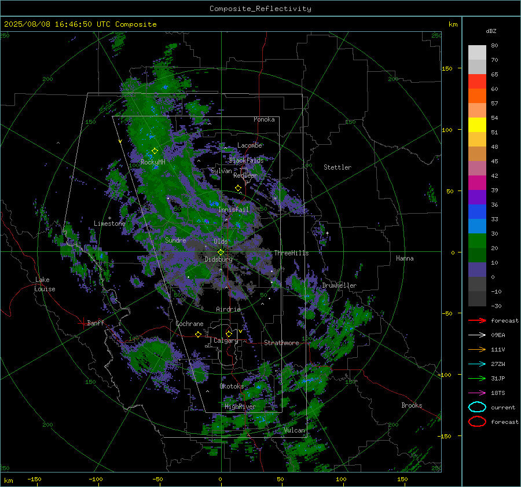
Task: Click the yellow marker above Calgary
Action: [x=229, y=334]
